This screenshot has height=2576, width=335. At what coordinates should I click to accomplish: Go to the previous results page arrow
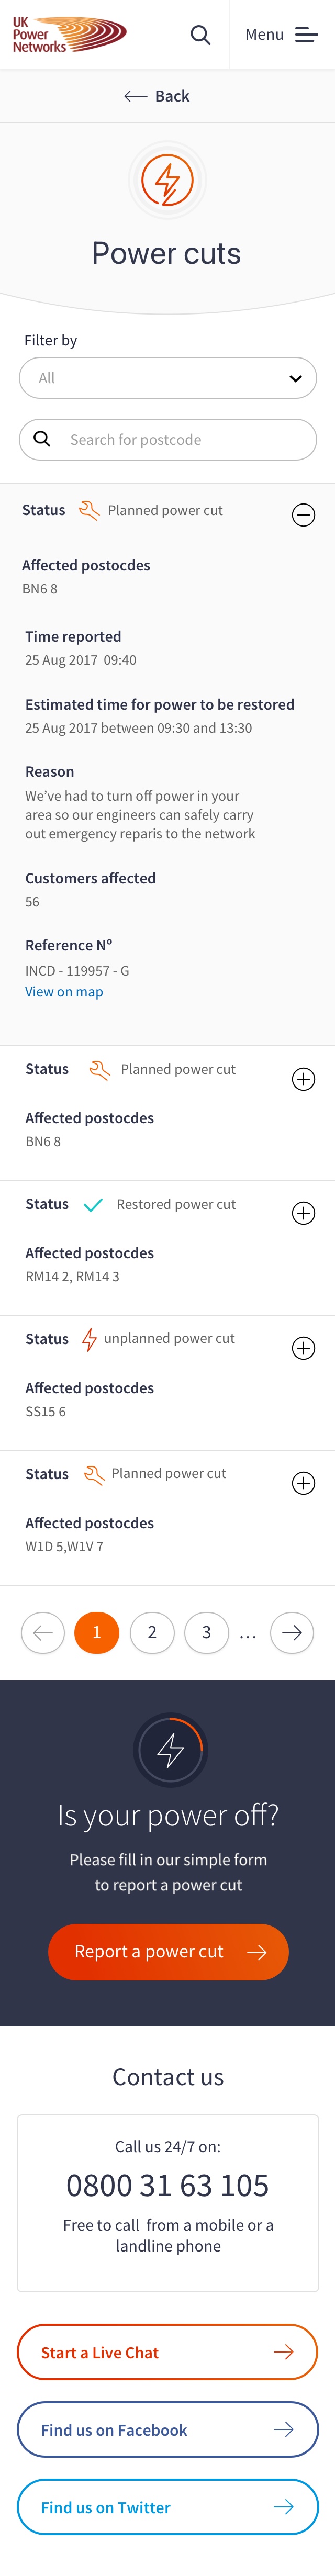click(43, 1633)
